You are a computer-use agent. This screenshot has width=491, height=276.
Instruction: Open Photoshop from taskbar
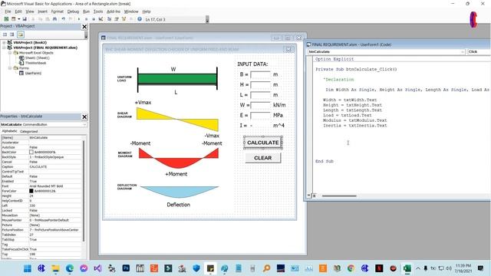tap(126, 268)
